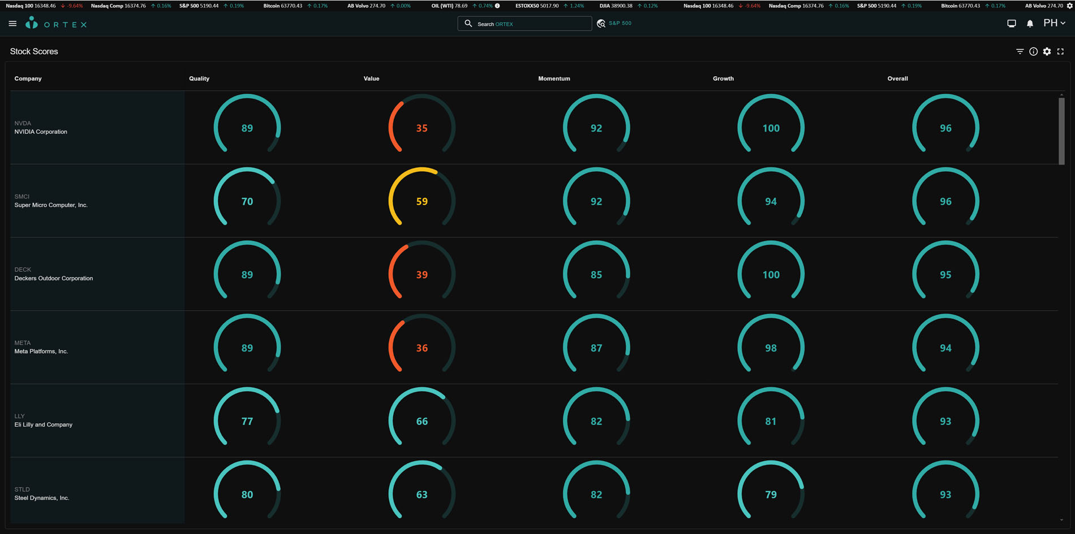Viewport: 1075px width, 534px height.
Task: Expand the PH user account dropdown
Action: click(1054, 23)
